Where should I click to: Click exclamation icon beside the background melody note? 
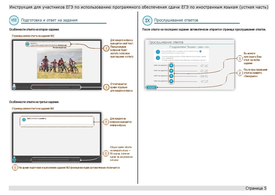(15, 168)
